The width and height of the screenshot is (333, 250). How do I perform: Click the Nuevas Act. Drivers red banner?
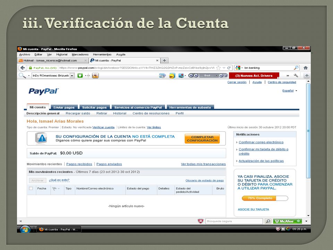[x=254, y=75]
